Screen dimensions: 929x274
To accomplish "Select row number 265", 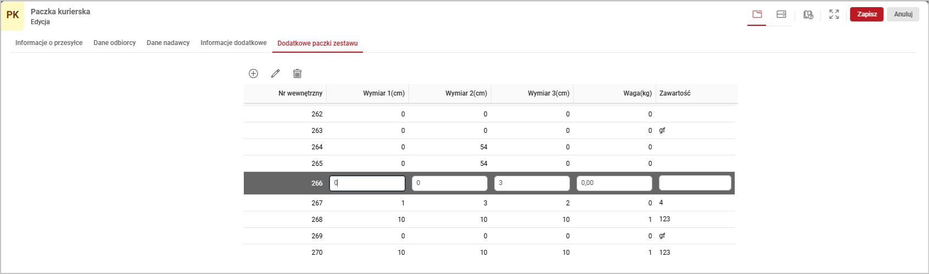I will coord(317,164).
